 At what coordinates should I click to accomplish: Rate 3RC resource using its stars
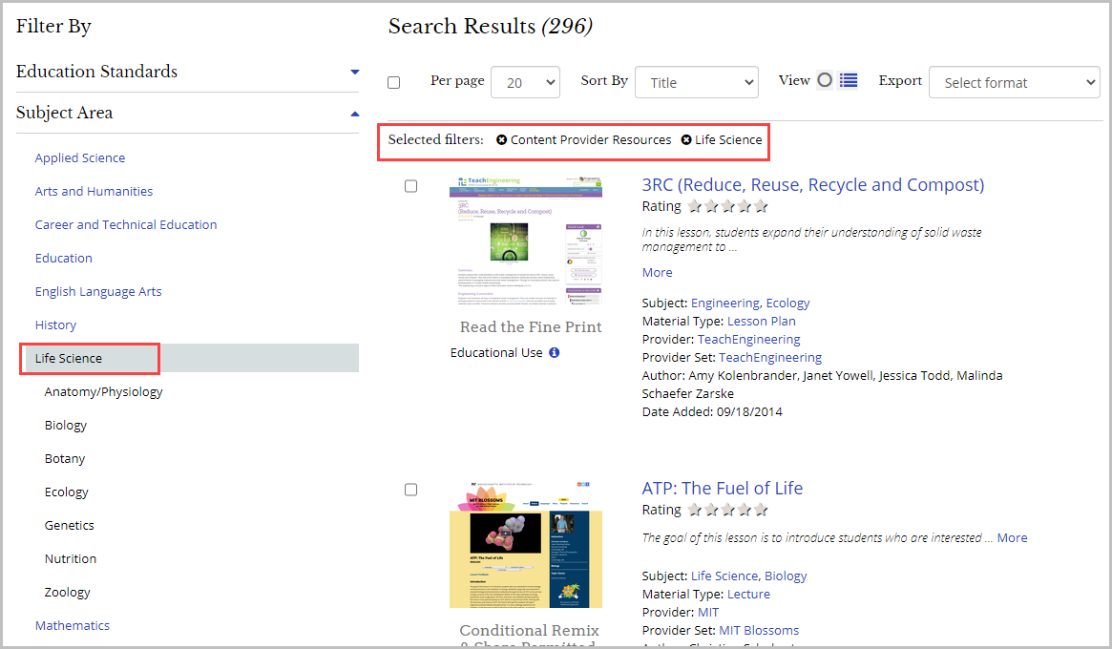727,206
